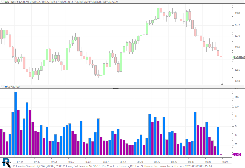This screenshot has width=245, height=168.
Task: Close the CI indicator pane with its X button
Action: 2,87
